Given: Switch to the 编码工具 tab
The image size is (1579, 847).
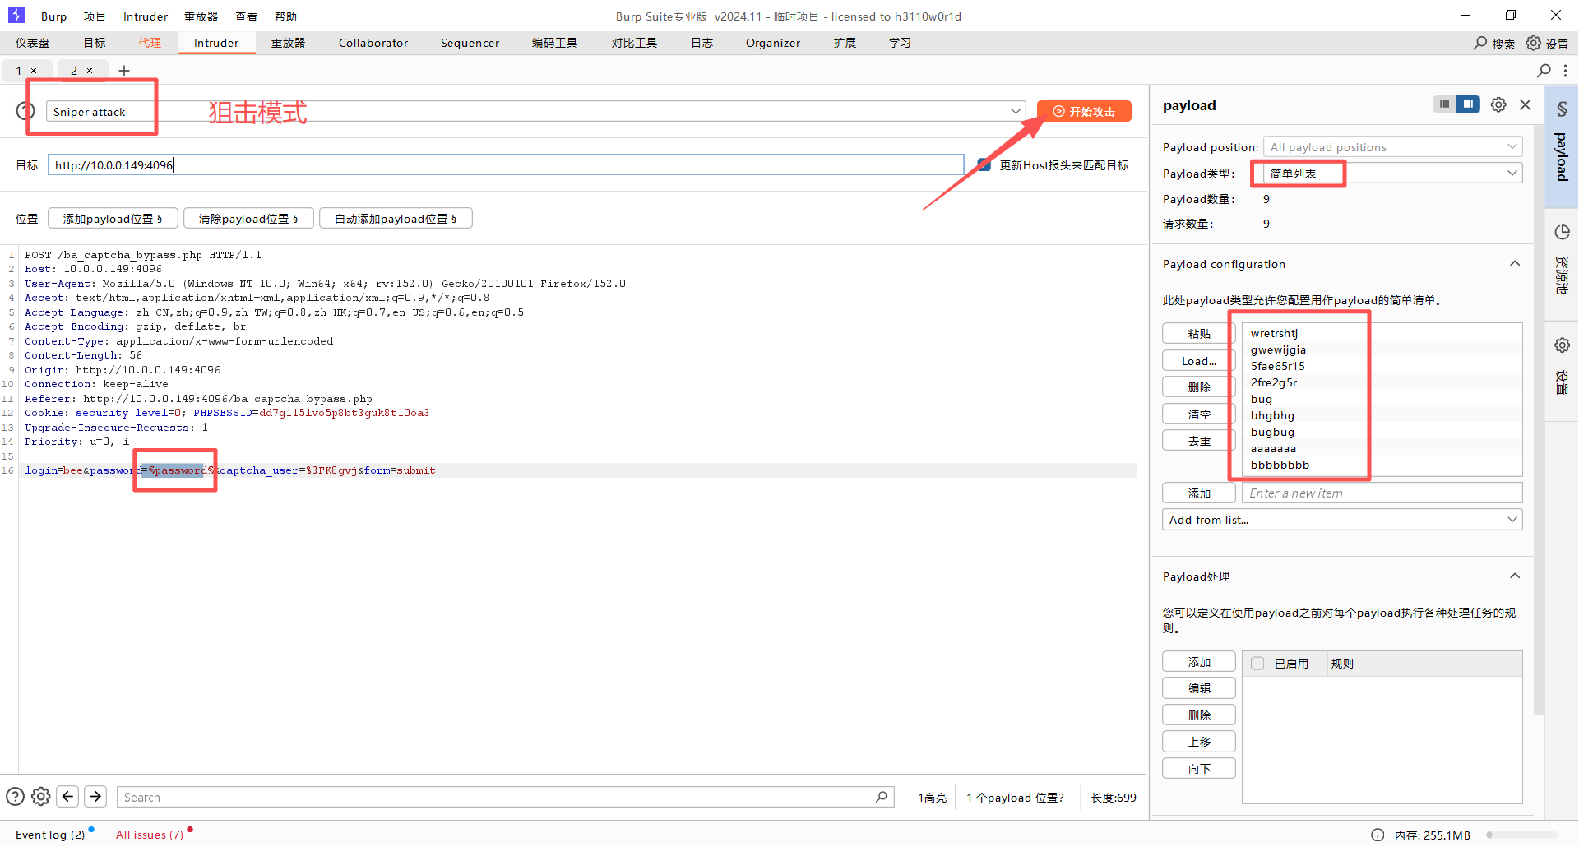Looking at the screenshot, I should [x=554, y=43].
